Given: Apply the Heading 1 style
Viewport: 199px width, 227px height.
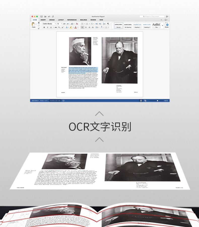Looking at the screenshot, I should tap(137, 25).
